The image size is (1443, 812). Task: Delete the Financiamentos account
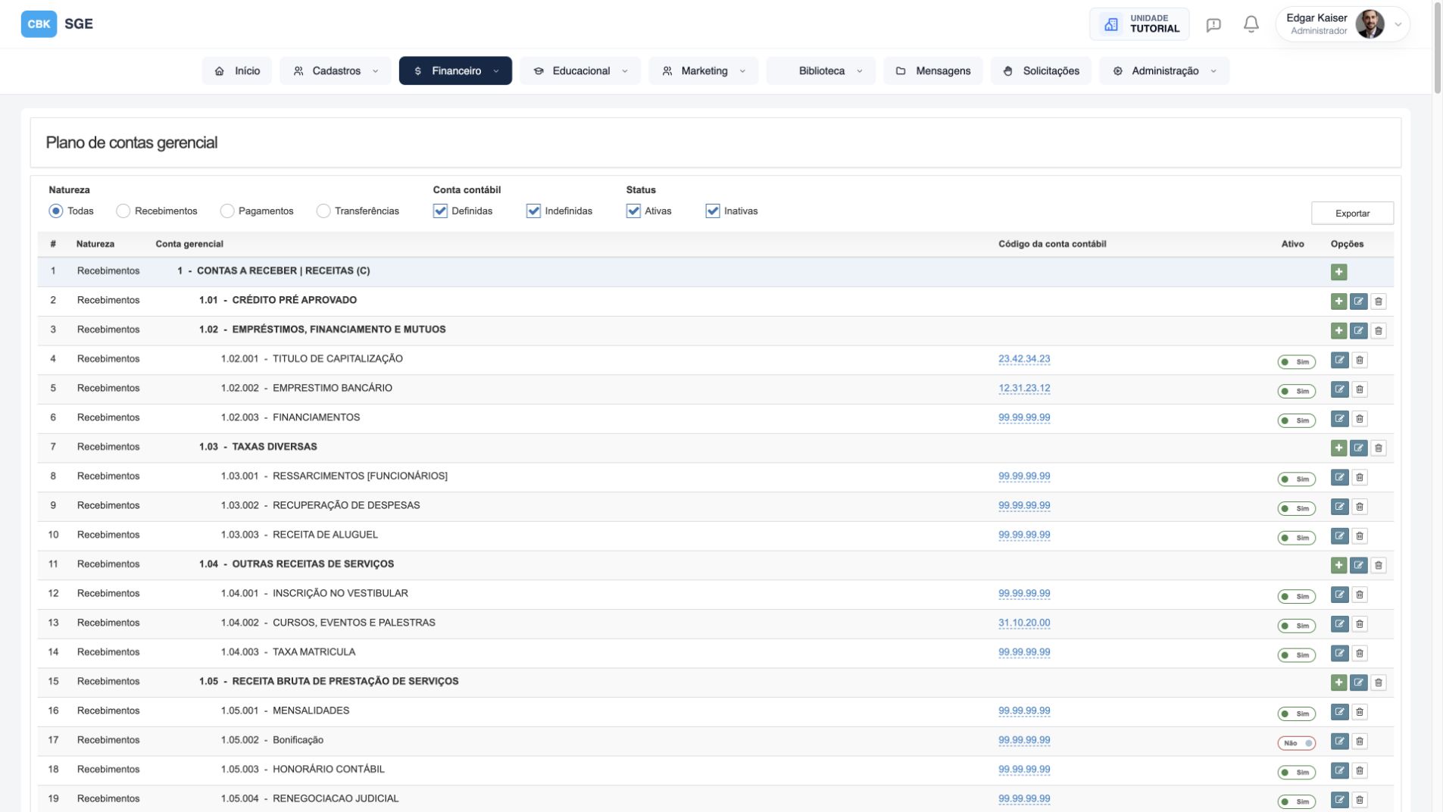point(1359,419)
